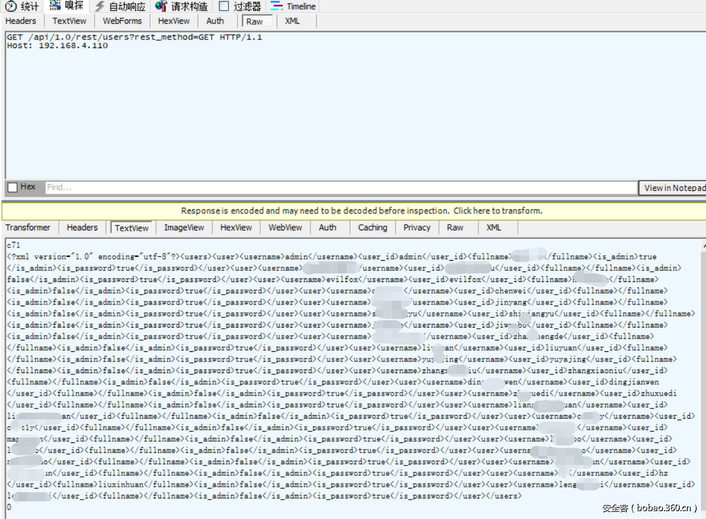Select the request XML tab

point(292,21)
